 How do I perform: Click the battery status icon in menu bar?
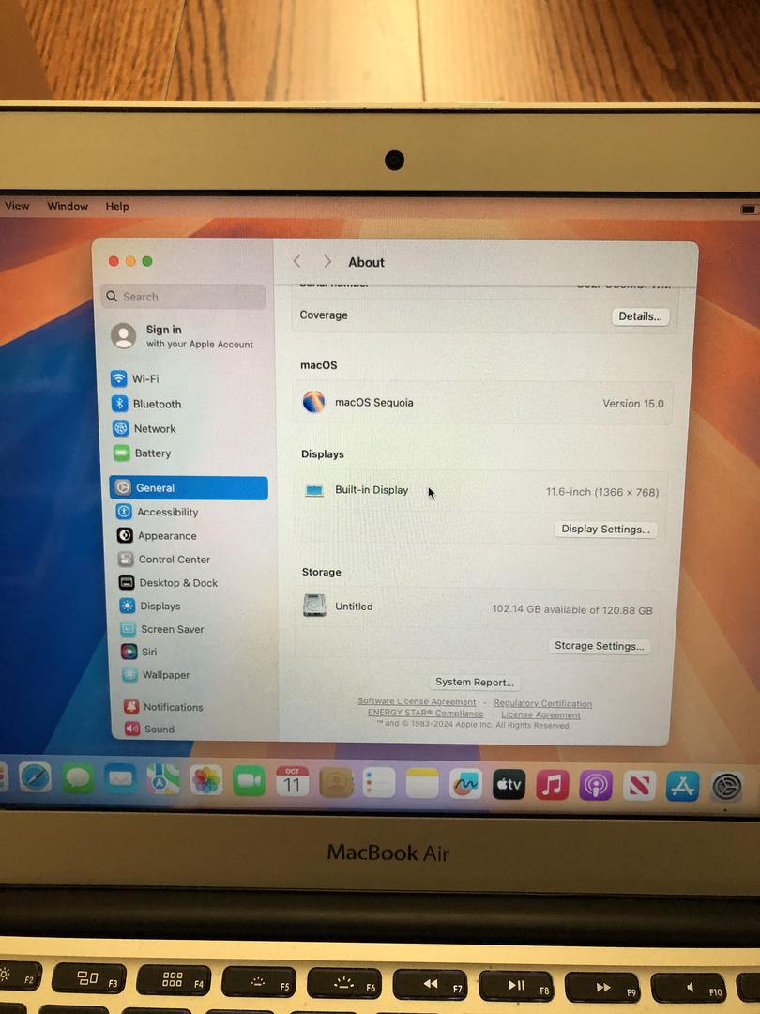pos(748,208)
